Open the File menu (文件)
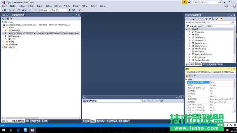Screen dimensions: 237x133 4,6
